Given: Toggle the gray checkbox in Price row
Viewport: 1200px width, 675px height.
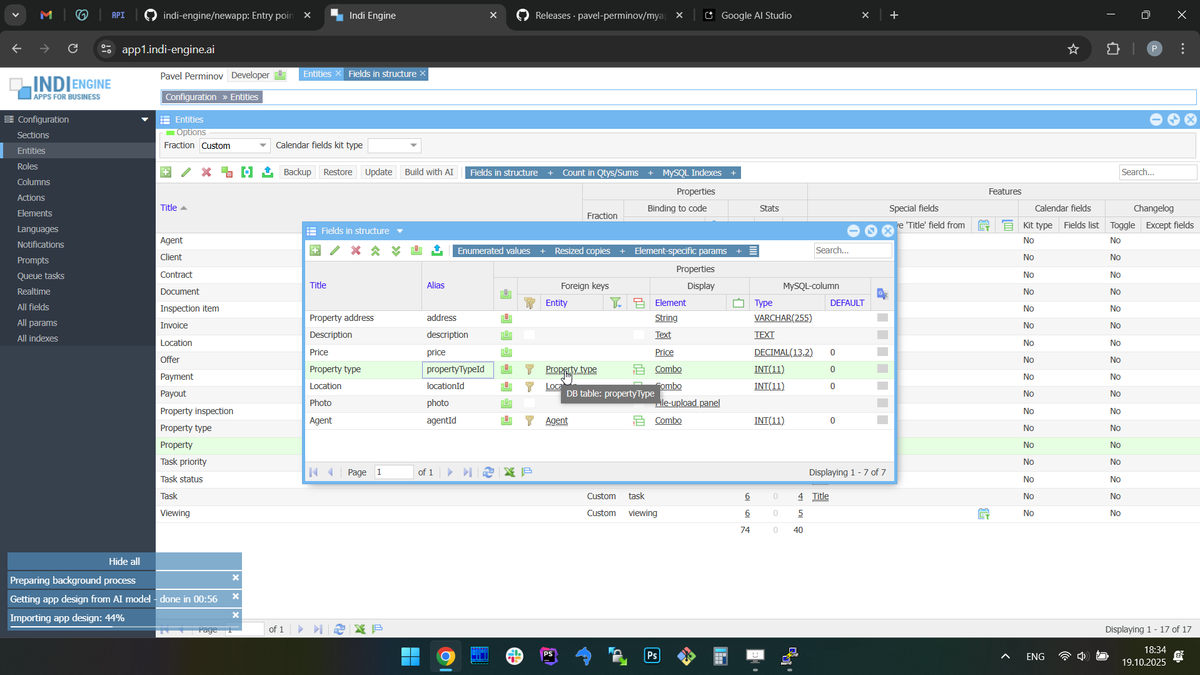Looking at the screenshot, I should 882,352.
